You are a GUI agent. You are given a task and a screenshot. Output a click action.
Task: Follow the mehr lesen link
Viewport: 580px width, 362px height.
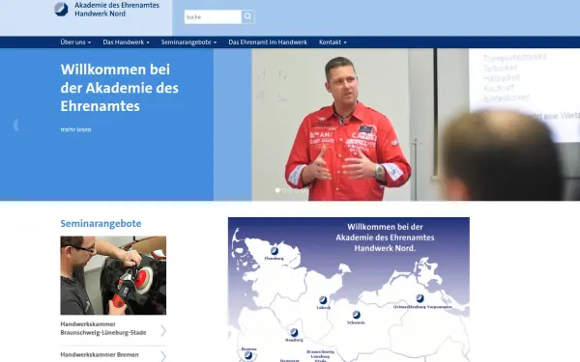(75, 129)
